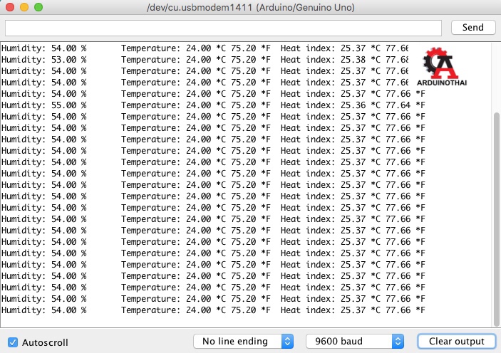Minimize the serial monitor window
Image resolution: width=501 pixels, height=353 pixels.
pyautogui.click(x=24, y=7)
